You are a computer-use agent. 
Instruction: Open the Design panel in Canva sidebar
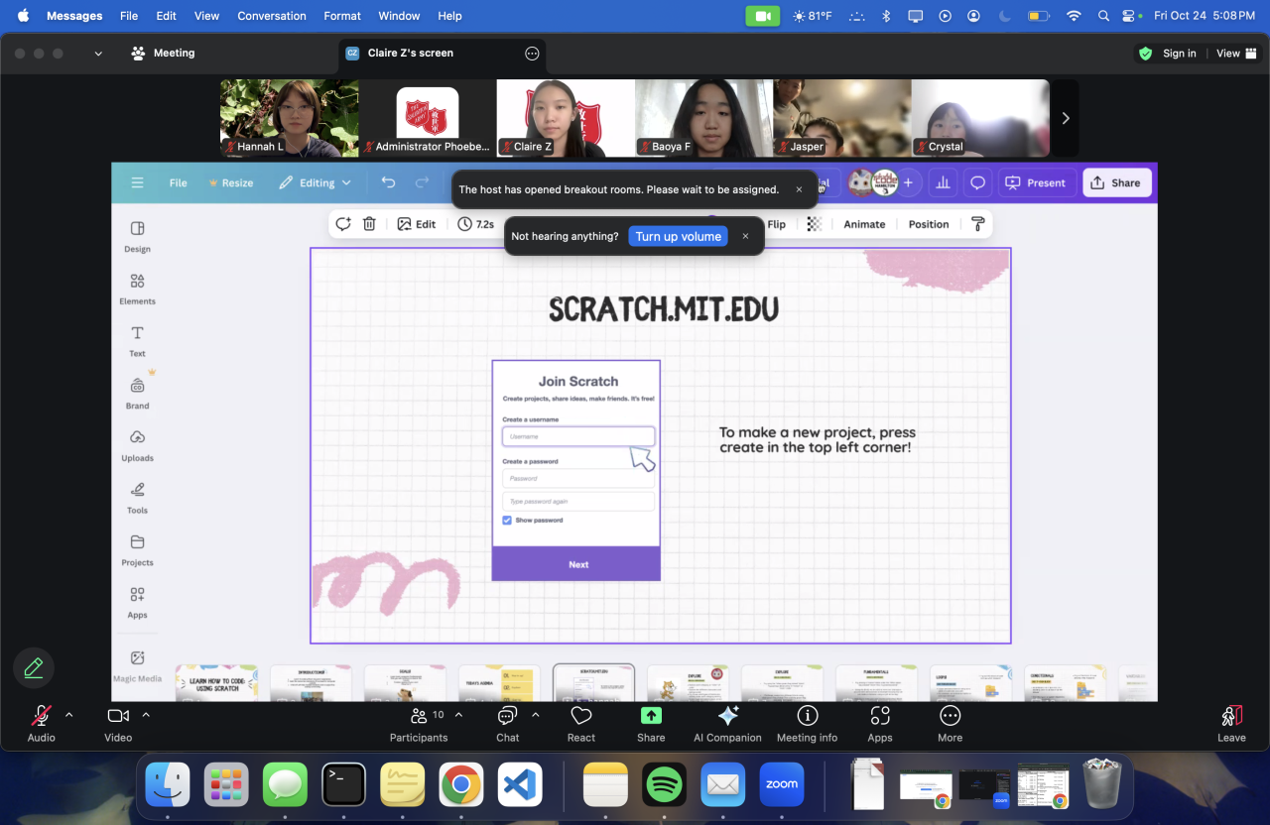pyautogui.click(x=138, y=236)
